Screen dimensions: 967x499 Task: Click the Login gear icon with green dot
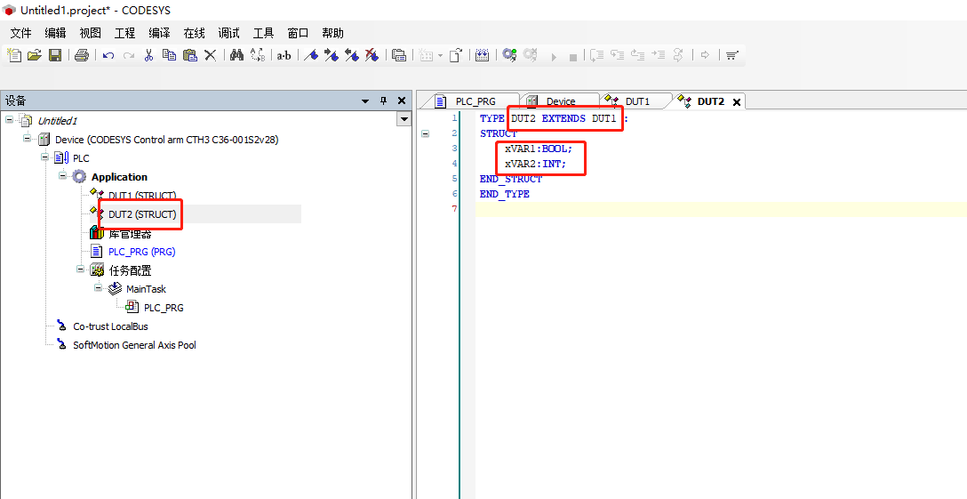point(509,55)
